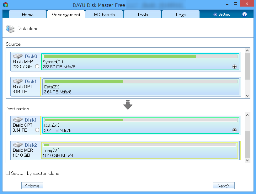Click the Destination section label
Screen dimensions: 256x194
[17, 109]
